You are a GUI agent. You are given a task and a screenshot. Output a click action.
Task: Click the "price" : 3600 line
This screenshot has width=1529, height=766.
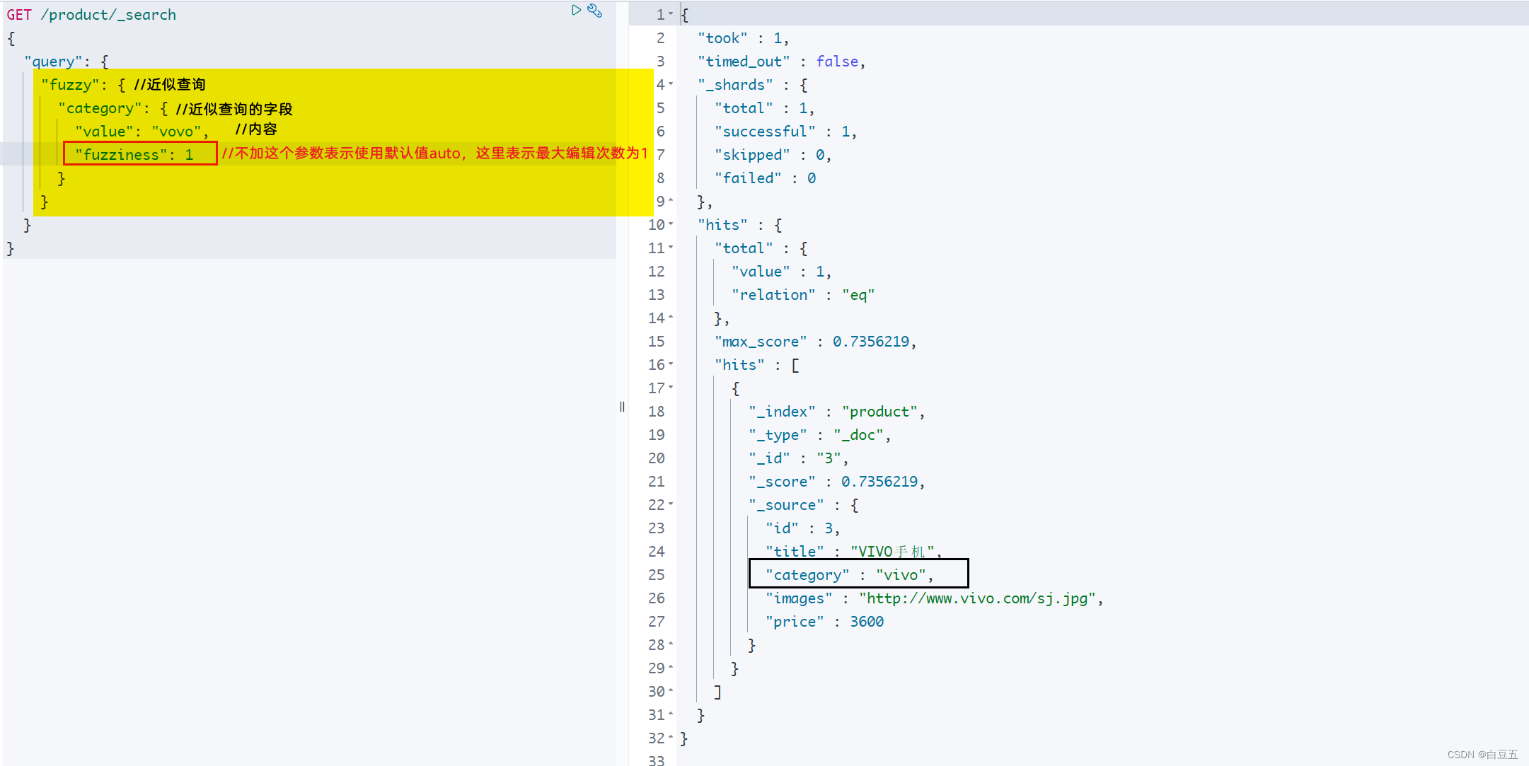(x=824, y=622)
